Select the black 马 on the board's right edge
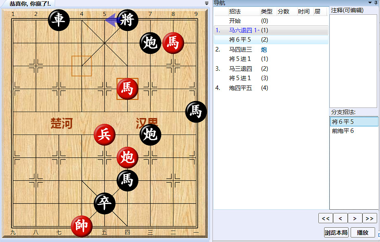 196,112
